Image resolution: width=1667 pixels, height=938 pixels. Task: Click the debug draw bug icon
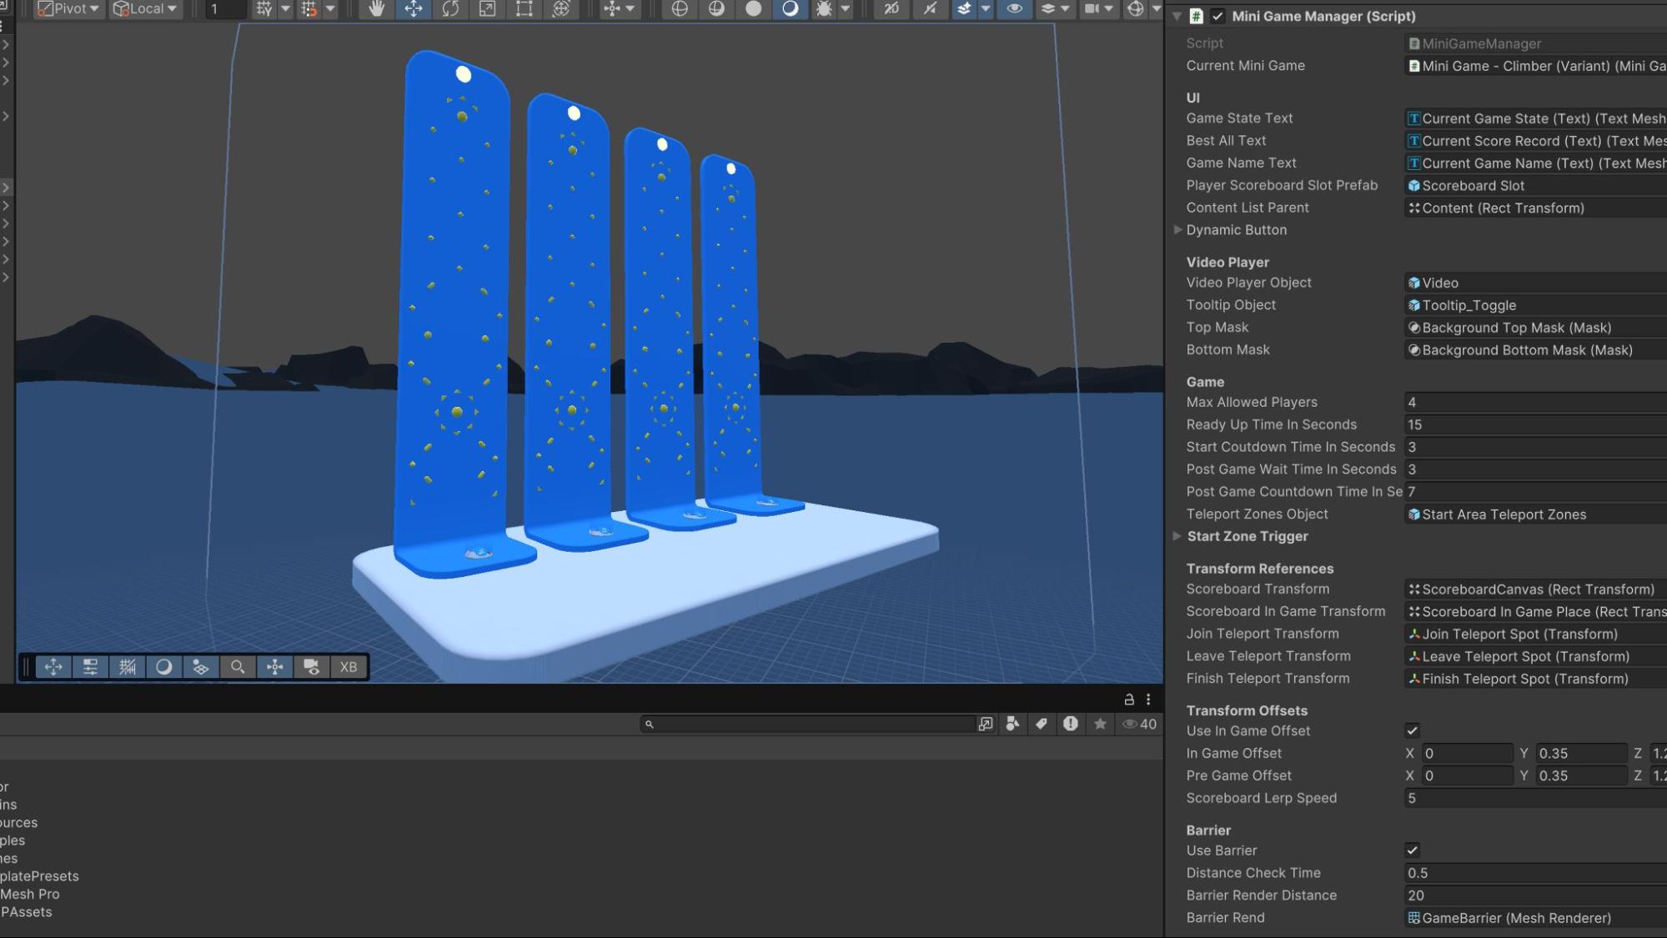pos(824,9)
